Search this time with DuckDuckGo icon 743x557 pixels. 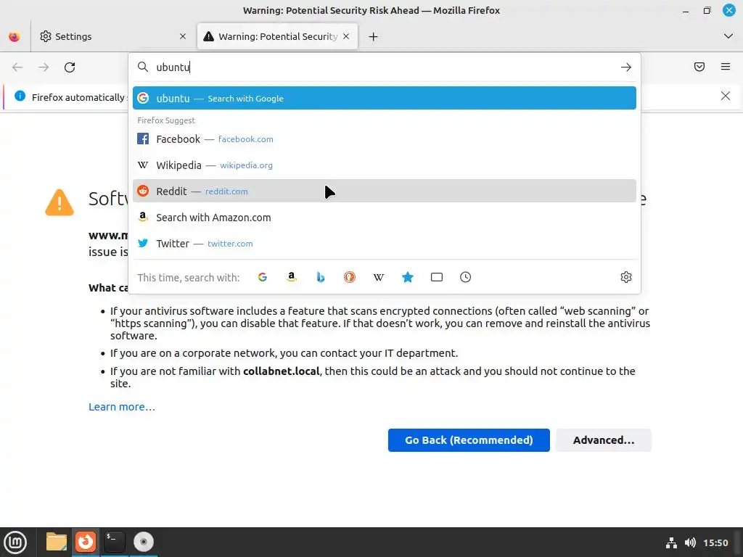tap(350, 277)
